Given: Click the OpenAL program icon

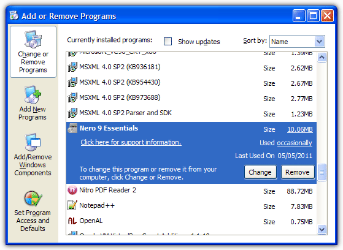Looking at the screenshot, I should (x=72, y=221).
